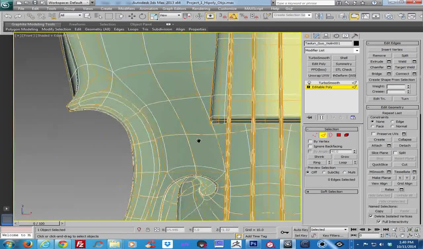Viewport: 423px width, 249px height.
Task: Toggle Angle Snap in toolbar
Action: (x=233, y=16)
